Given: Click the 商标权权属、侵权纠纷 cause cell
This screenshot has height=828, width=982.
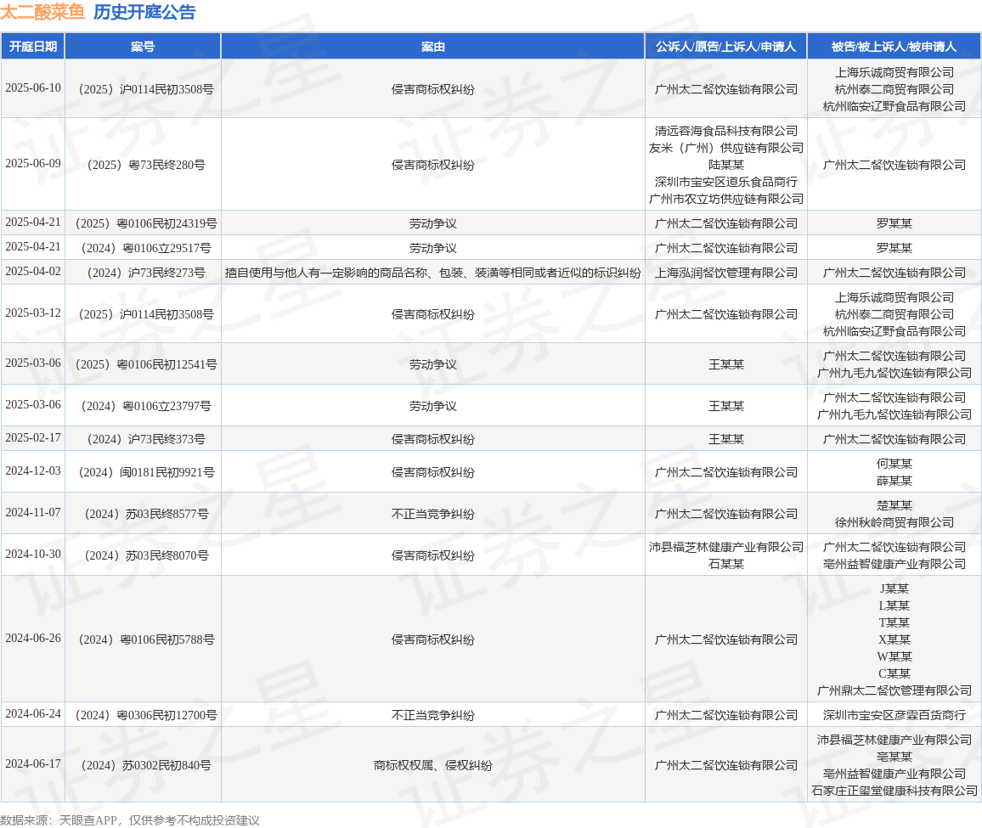Looking at the screenshot, I should tap(432, 765).
